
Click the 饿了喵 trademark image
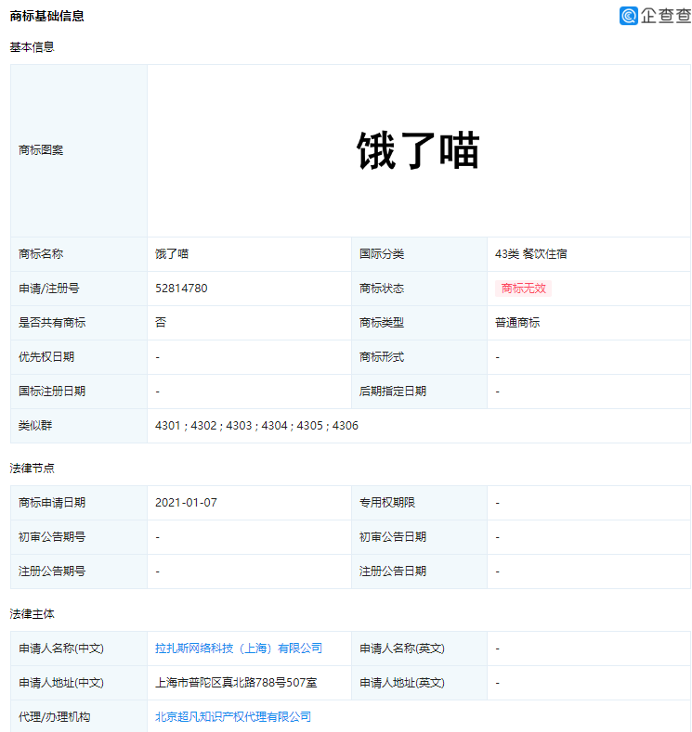click(x=418, y=150)
